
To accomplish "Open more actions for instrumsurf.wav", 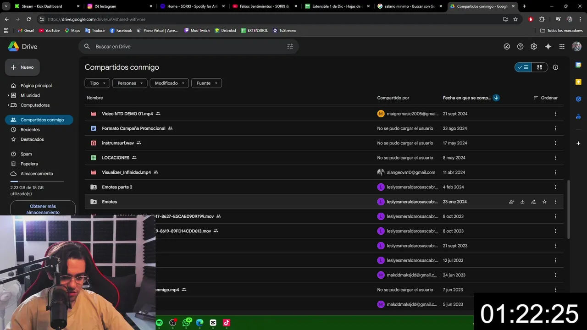I will coord(555,143).
